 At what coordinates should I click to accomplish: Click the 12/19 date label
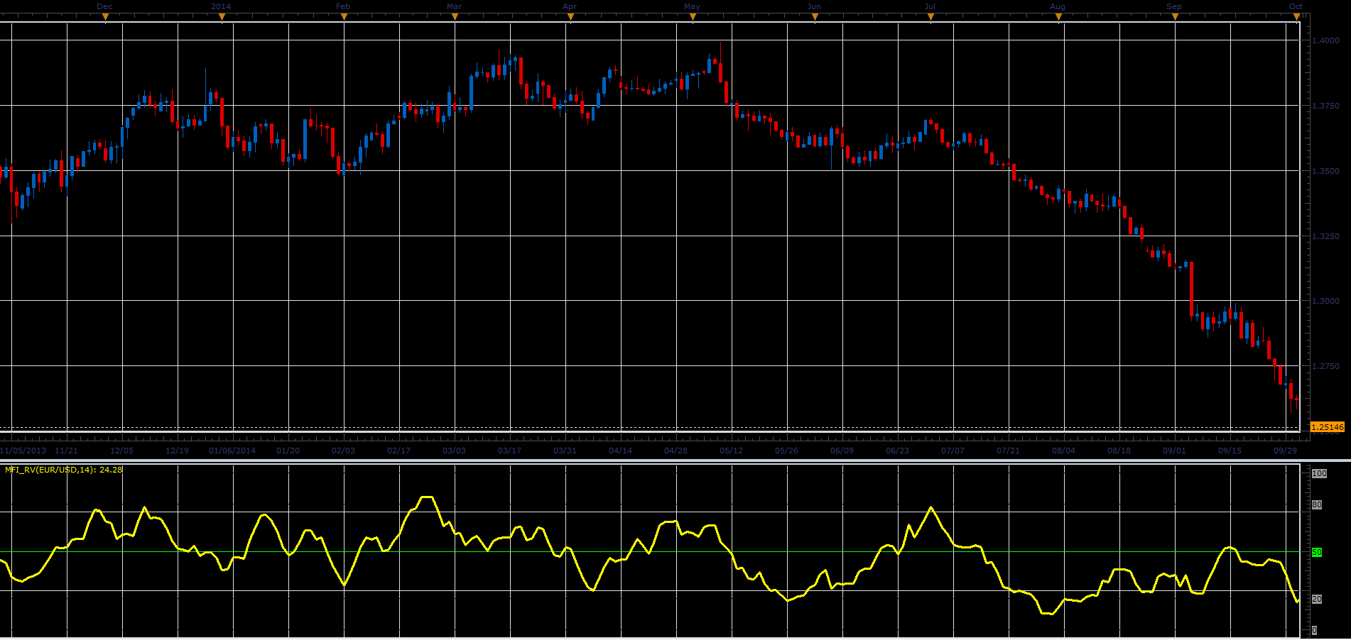pos(178,451)
